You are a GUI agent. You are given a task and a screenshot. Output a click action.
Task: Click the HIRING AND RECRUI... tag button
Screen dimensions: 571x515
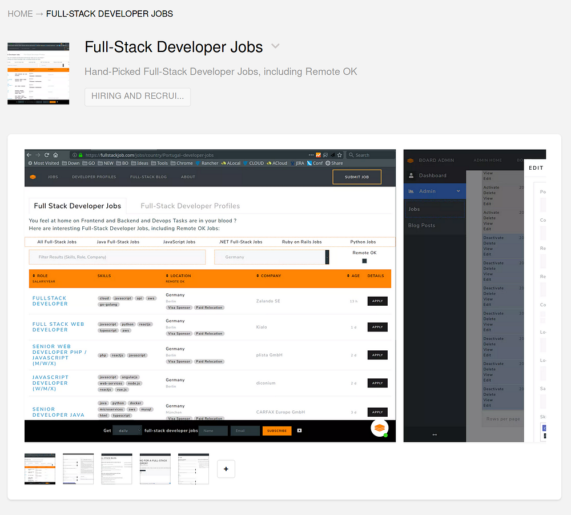pyautogui.click(x=138, y=97)
